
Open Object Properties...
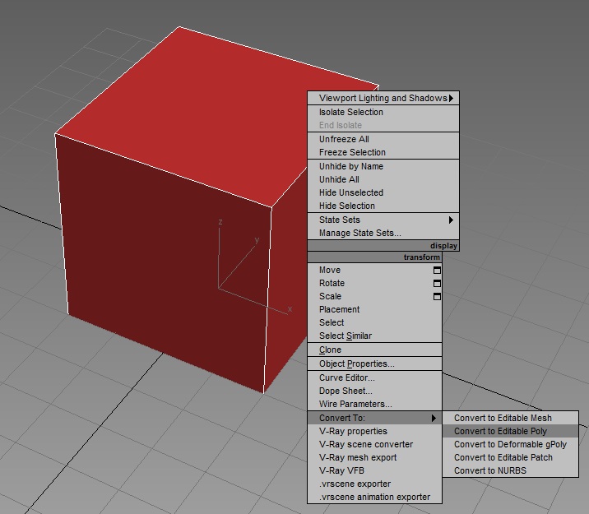pos(374,364)
